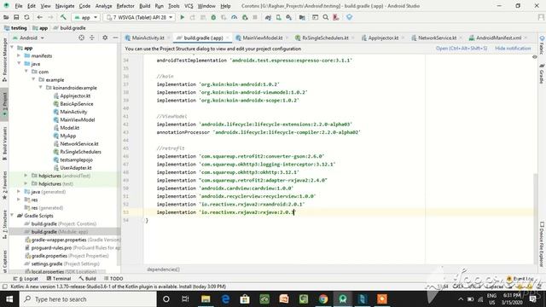The height and width of the screenshot is (307, 546).
Task: Open the Analyze menu
Action: [103, 6]
